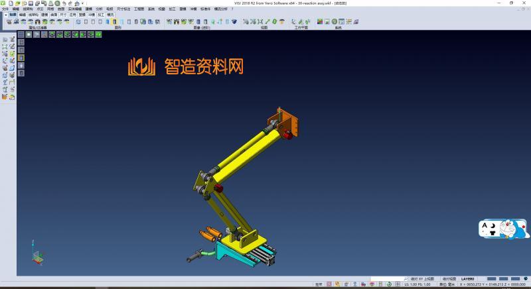Screen dimensions: 531x289
Task: Open the color palette icon in 系统 group
Action: click(x=320, y=22)
